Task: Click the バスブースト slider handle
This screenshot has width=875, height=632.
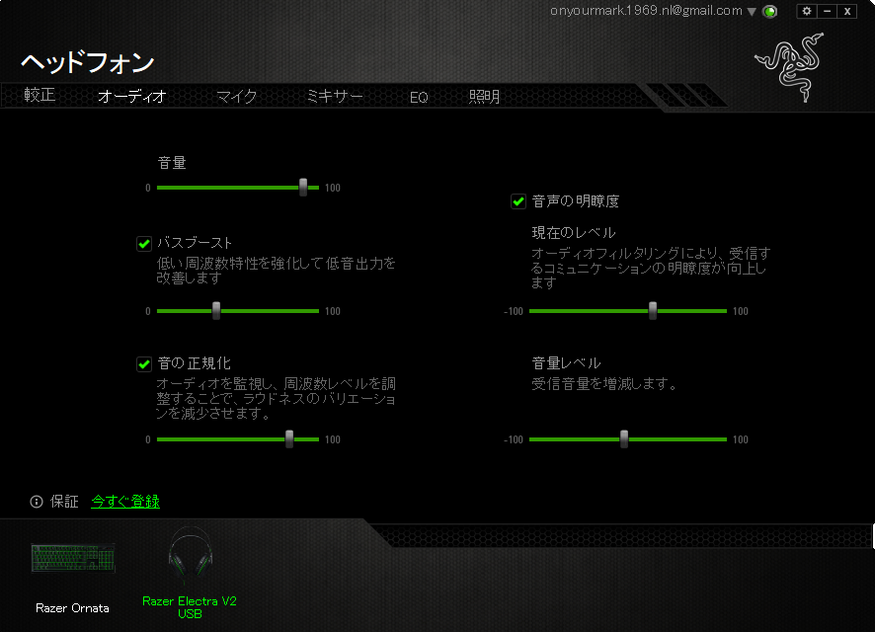Action: point(216,311)
